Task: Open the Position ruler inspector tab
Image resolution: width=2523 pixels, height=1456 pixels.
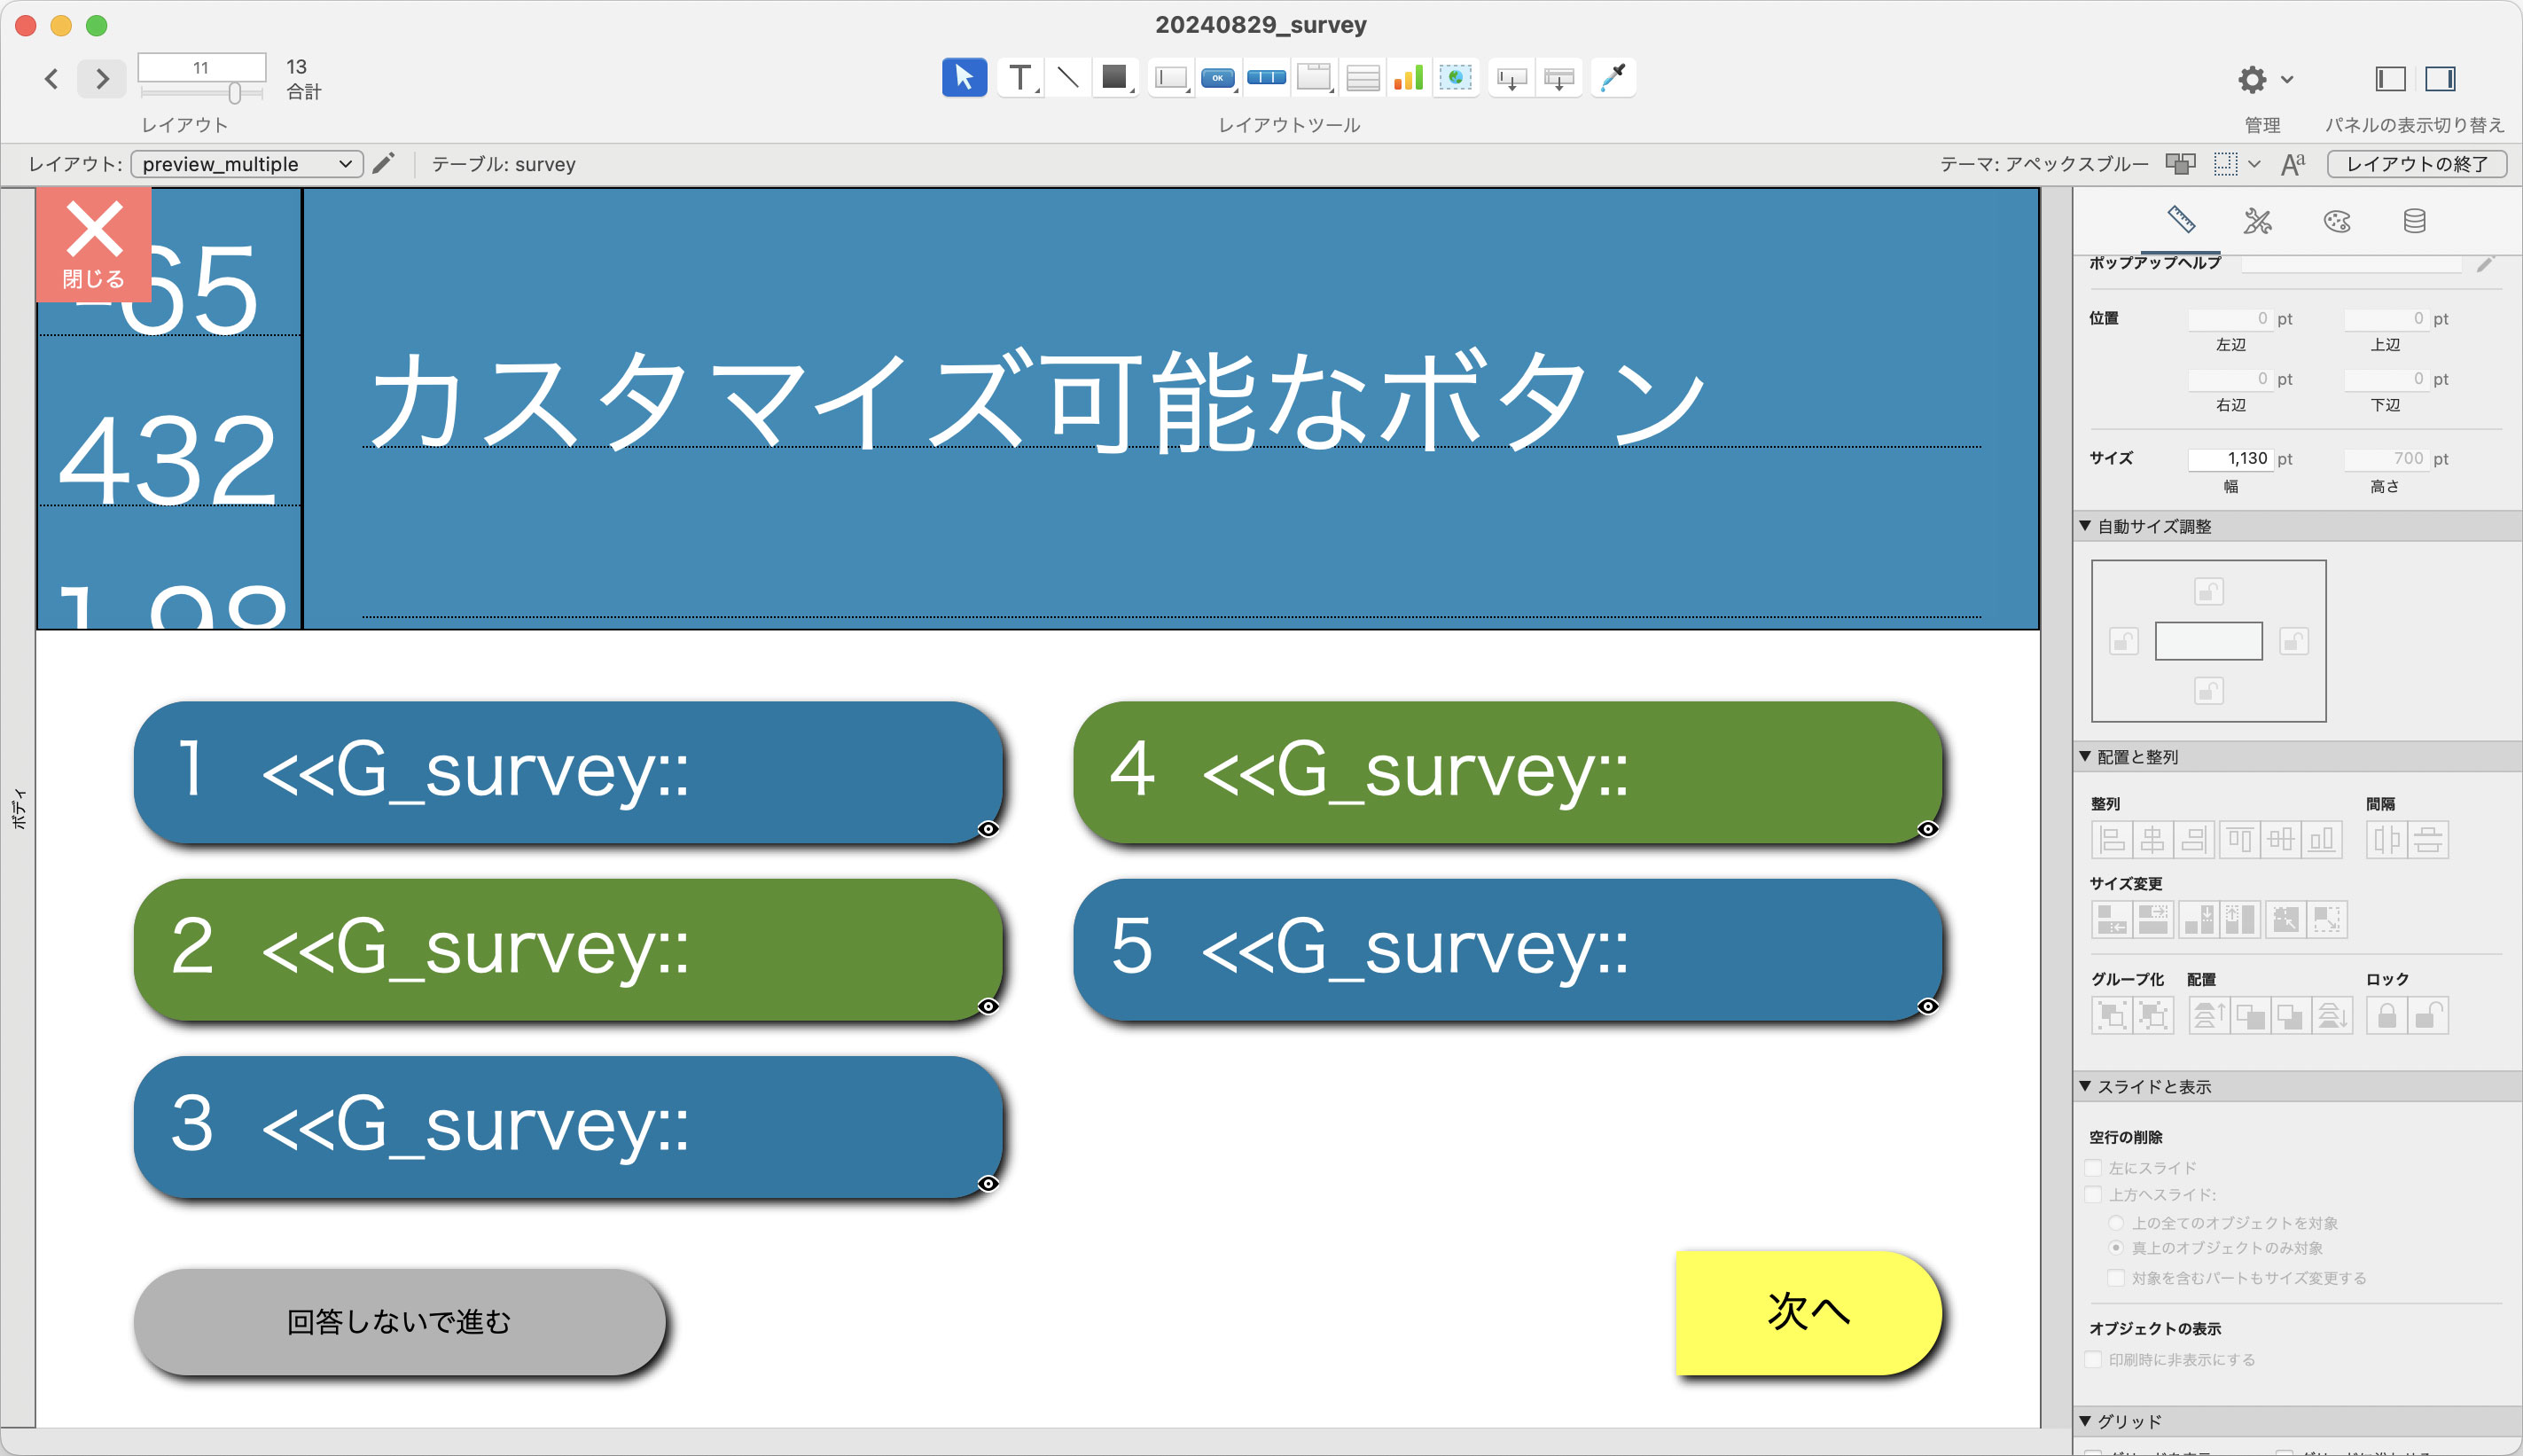Action: click(x=2180, y=220)
